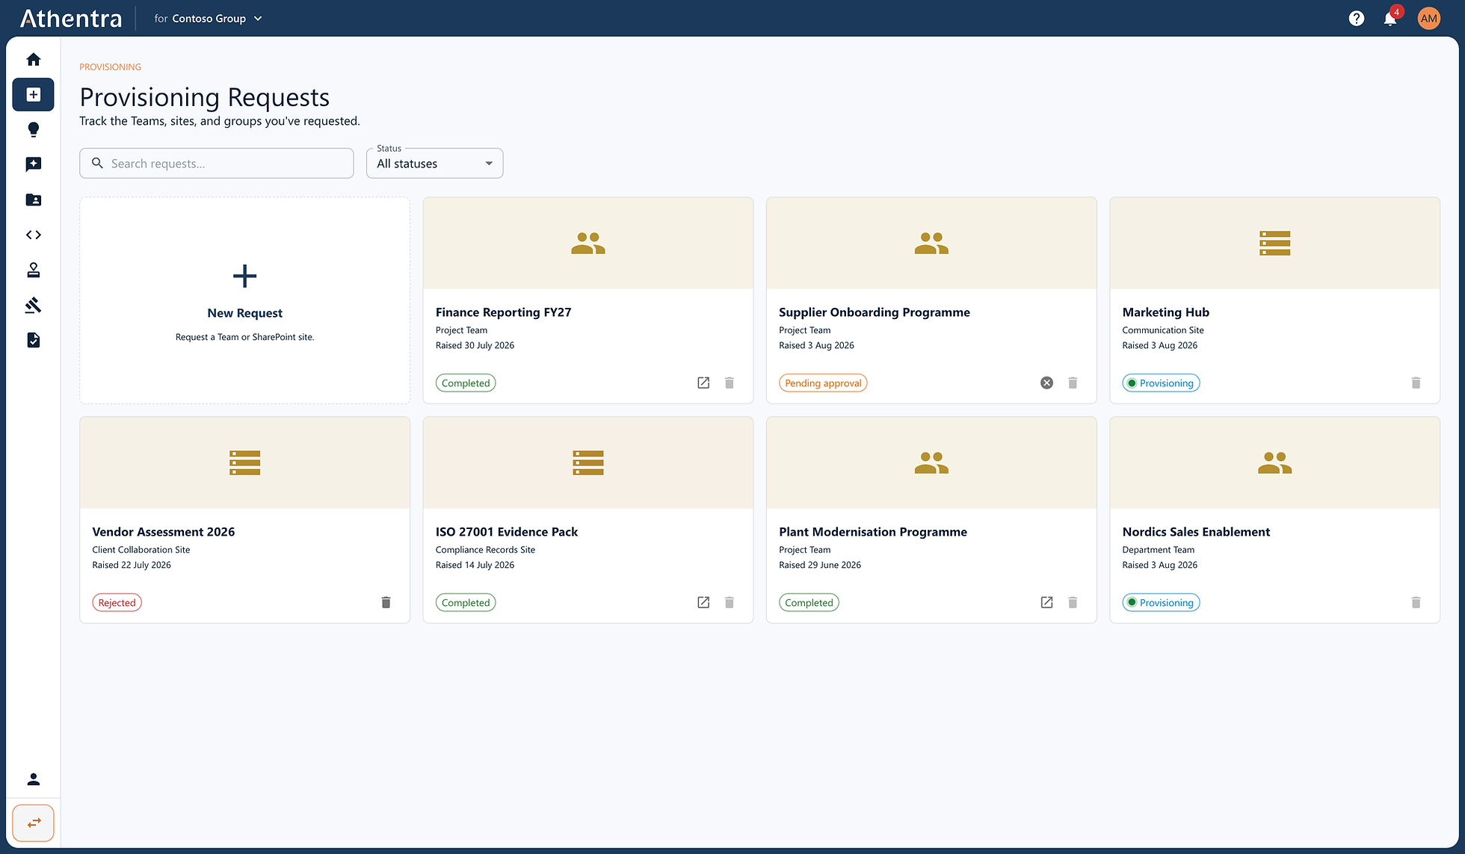Viewport: 1465px width, 854px height.
Task: Open the Nordics Sales Enablement title
Action: [x=1196, y=532]
